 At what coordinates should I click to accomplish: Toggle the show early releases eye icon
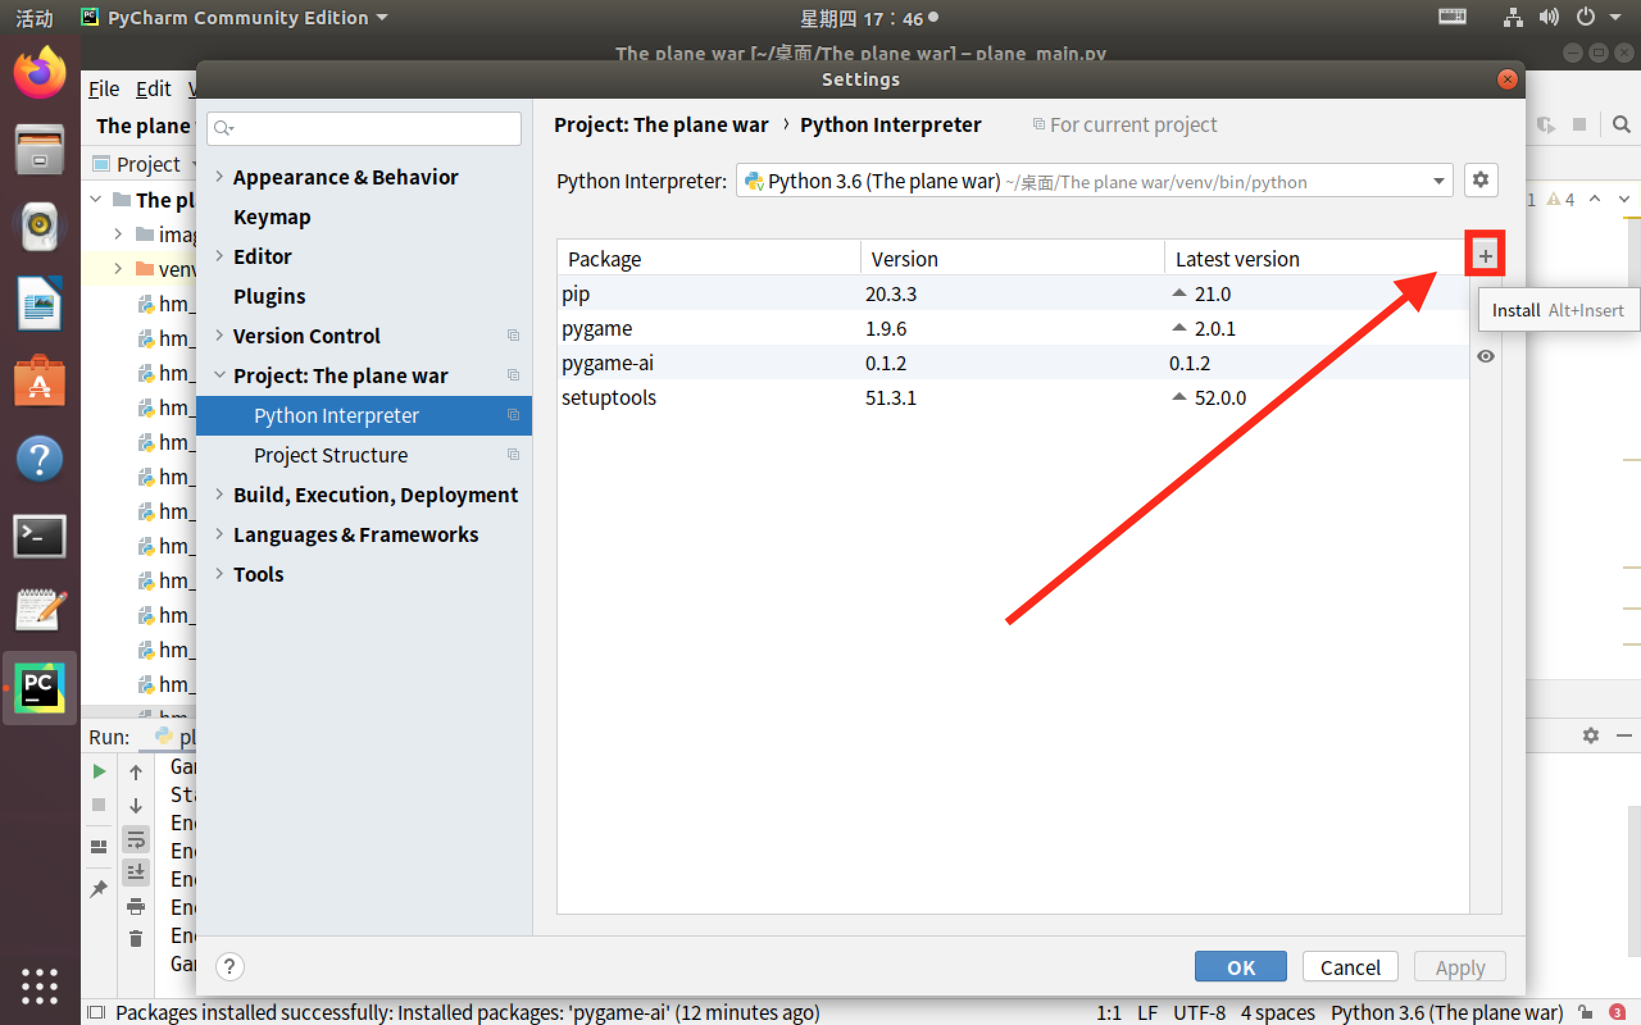click(x=1485, y=357)
